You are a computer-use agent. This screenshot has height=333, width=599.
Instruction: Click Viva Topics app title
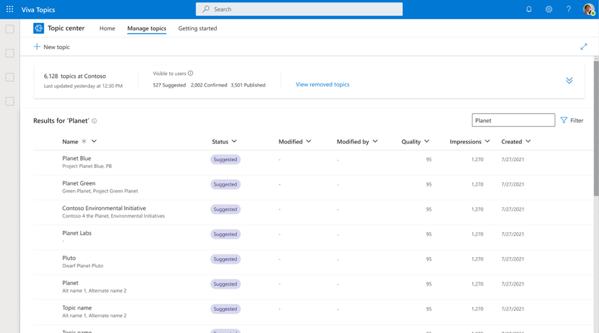pos(38,10)
